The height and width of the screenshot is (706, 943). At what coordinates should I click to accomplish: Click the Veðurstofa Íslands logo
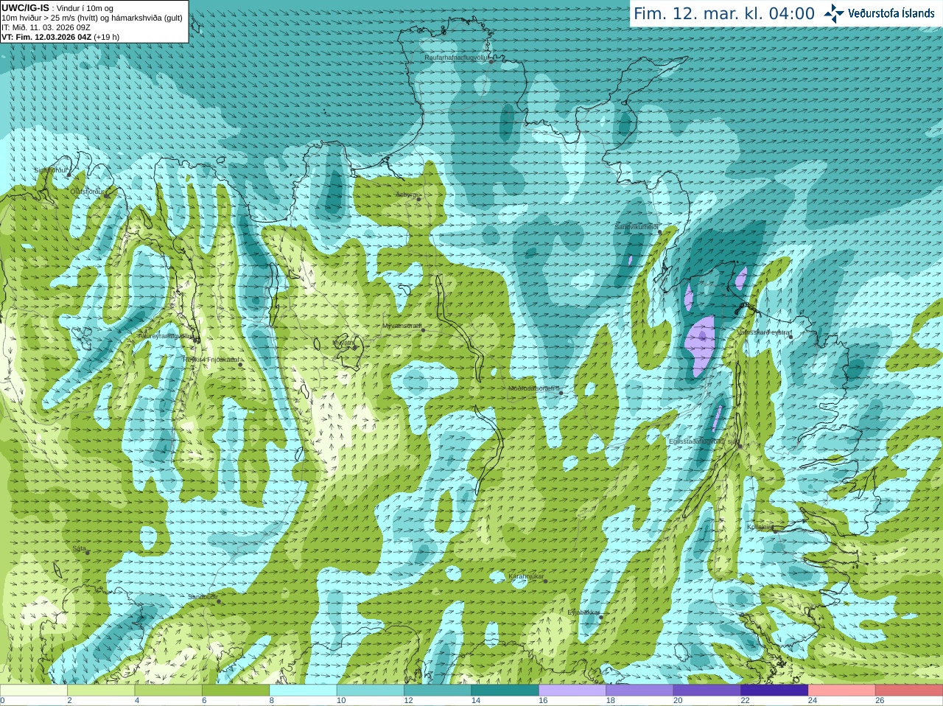[x=879, y=13]
